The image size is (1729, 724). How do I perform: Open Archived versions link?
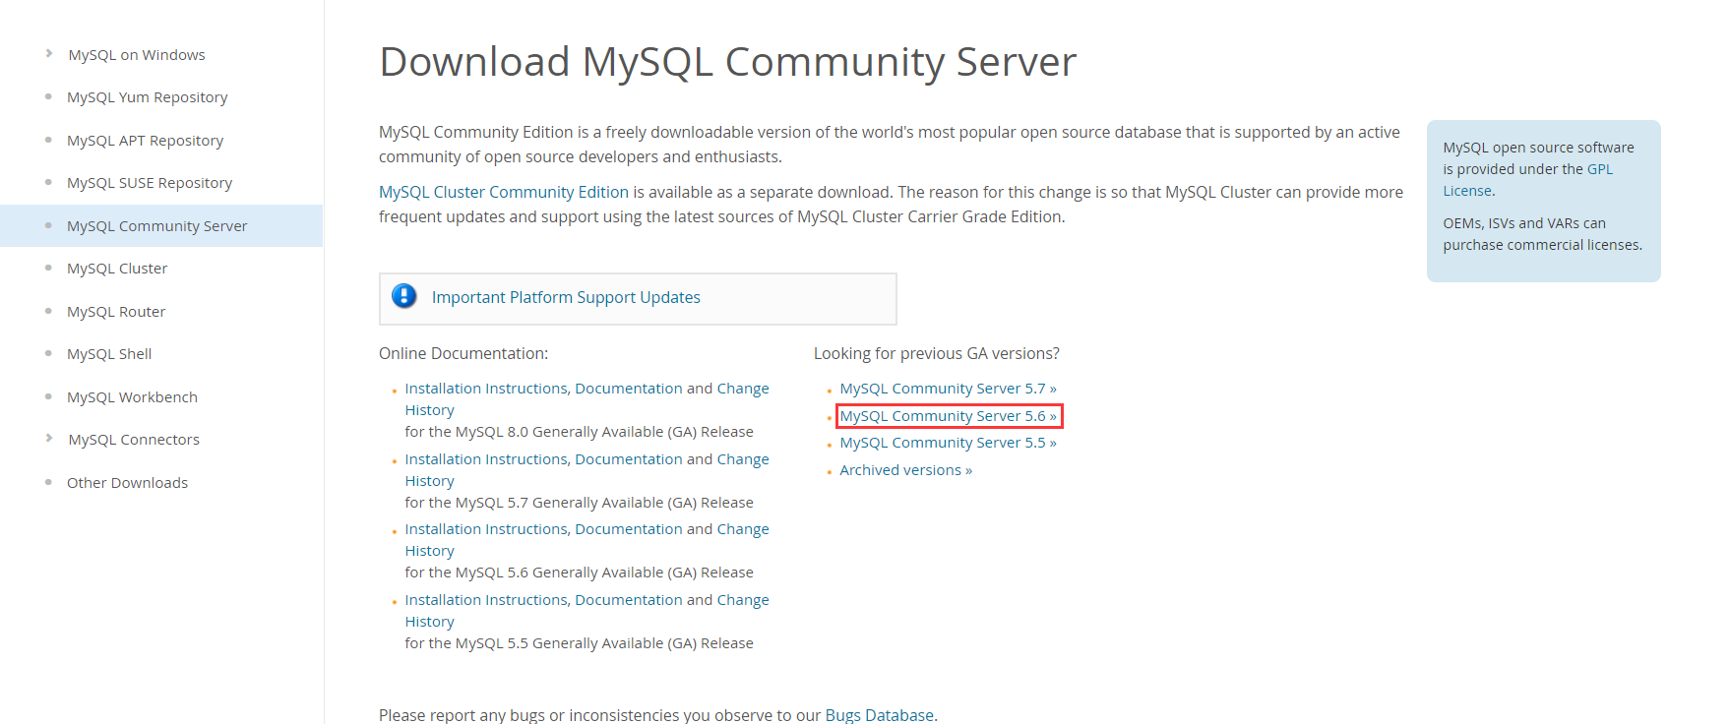pos(905,470)
